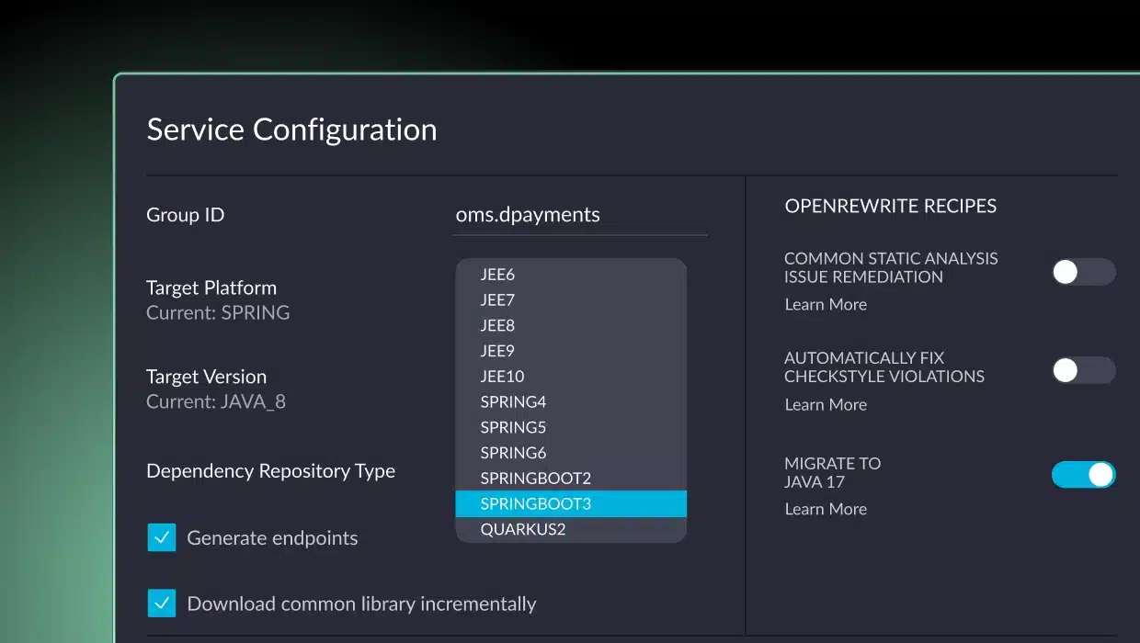
Task: Click Dependency Repository Type label
Action: pos(271,471)
